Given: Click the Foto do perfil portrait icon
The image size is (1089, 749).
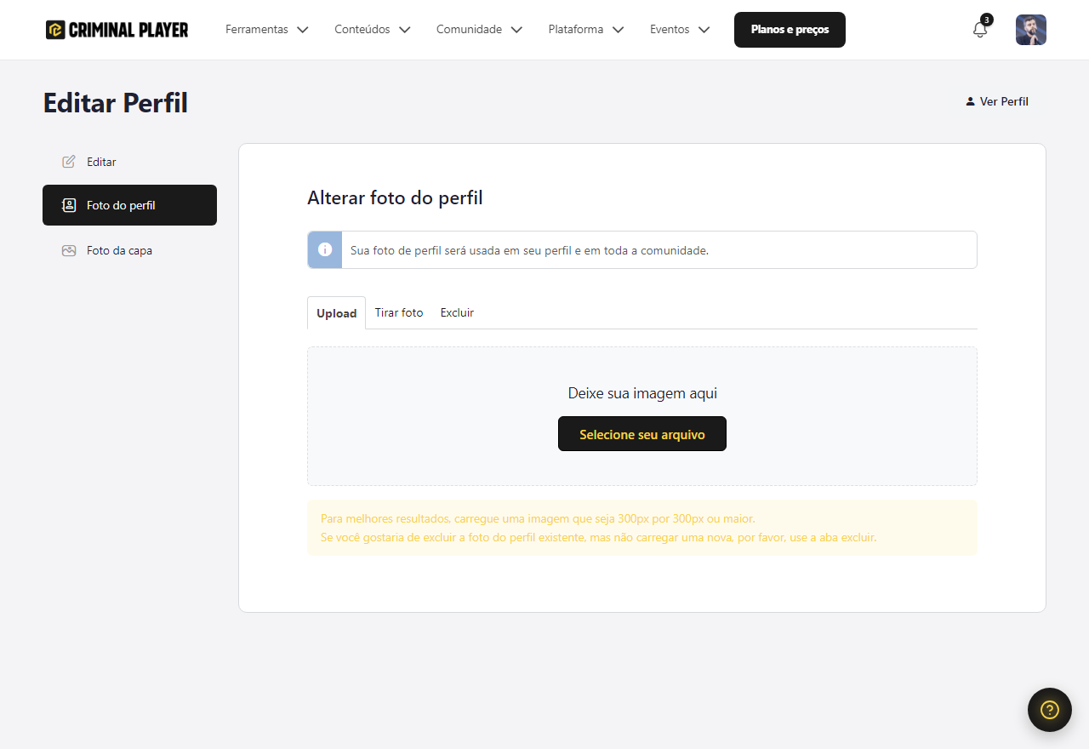Looking at the screenshot, I should point(69,205).
